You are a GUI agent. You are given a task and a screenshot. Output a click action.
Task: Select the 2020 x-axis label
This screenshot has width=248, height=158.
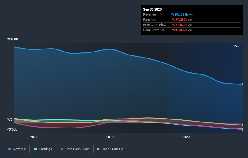pyautogui.click(x=186, y=137)
